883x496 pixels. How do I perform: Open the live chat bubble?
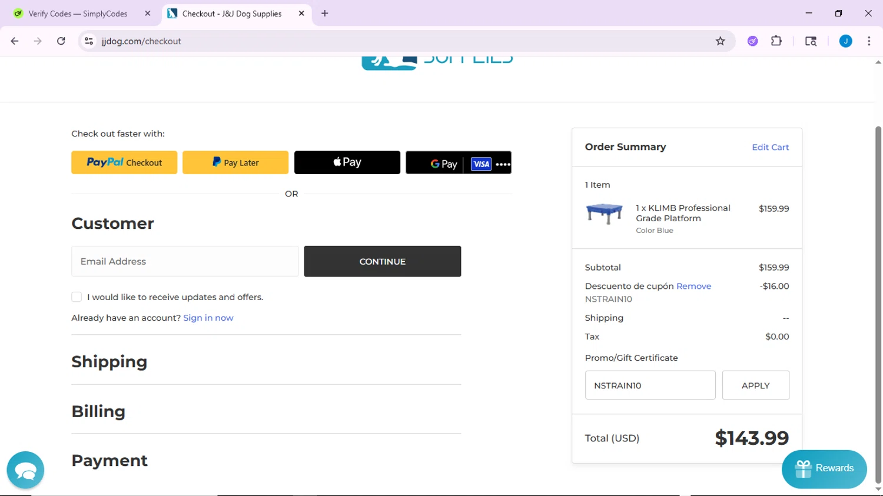(x=25, y=470)
